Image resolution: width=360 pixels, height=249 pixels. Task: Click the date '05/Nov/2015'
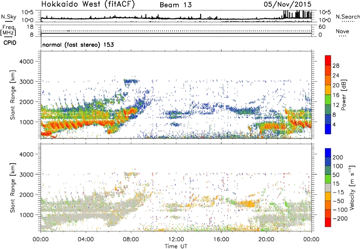(x=288, y=4)
